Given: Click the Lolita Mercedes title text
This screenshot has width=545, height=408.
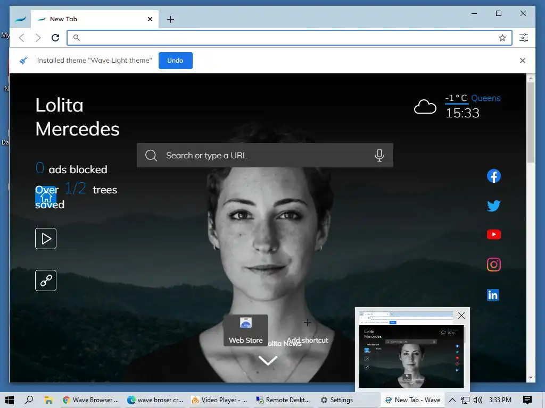Looking at the screenshot, I should tap(77, 117).
